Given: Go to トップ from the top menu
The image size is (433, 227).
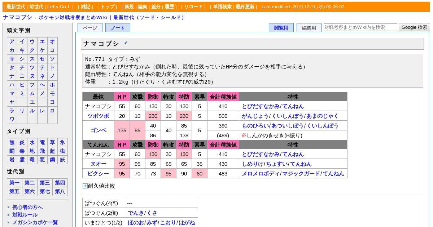Looking at the screenshot, I should [107, 6].
